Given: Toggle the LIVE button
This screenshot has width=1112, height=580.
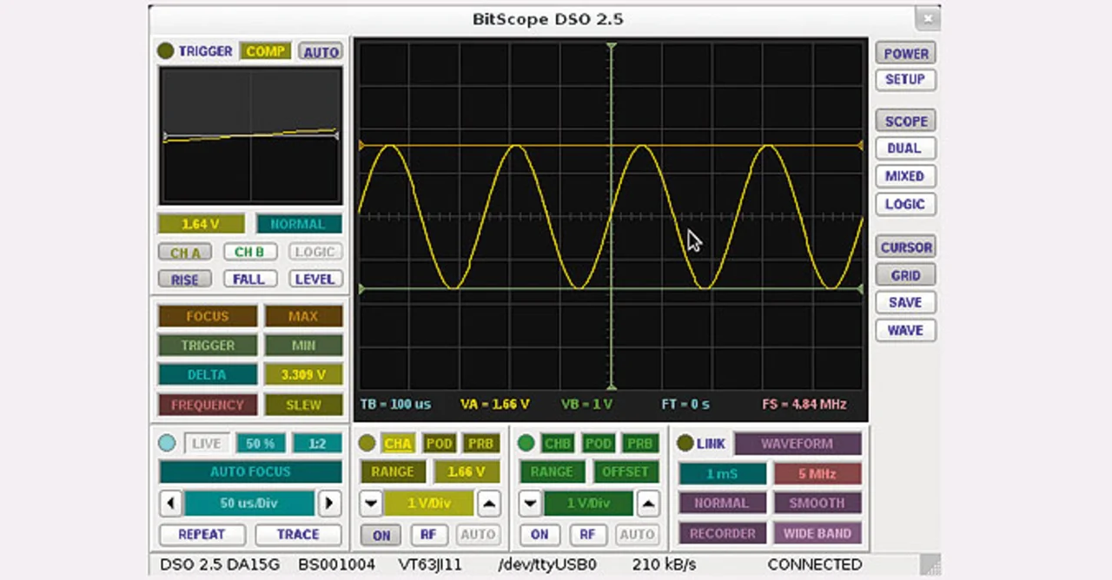Looking at the screenshot, I should (207, 444).
